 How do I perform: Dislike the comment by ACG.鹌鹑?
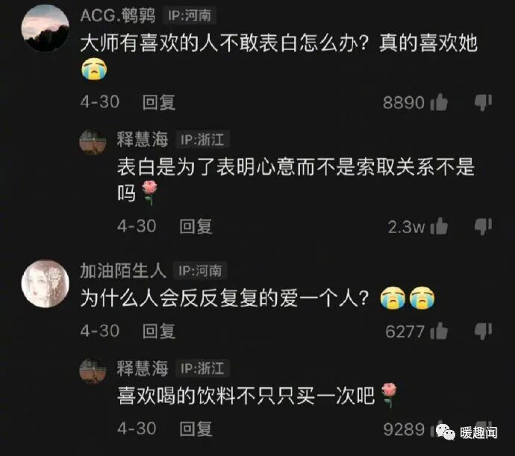coord(483,102)
